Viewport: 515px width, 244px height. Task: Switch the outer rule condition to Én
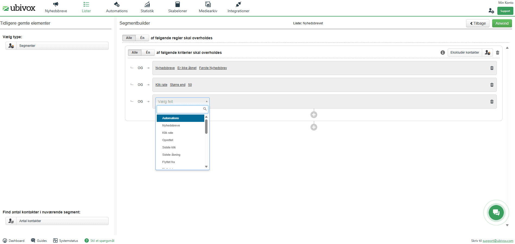click(x=142, y=38)
